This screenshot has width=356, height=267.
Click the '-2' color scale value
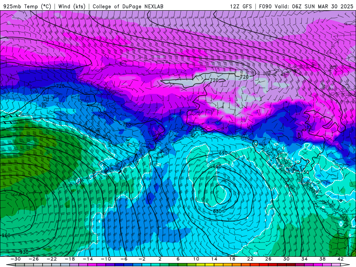point(142,259)
